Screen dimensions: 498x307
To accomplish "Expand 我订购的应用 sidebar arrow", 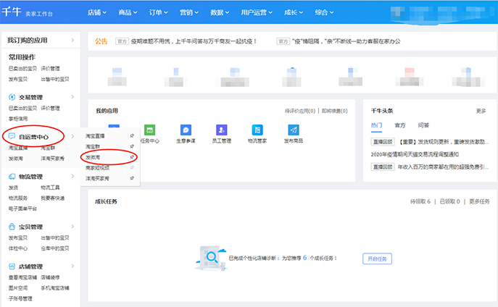I will click(x=72, y=42).
